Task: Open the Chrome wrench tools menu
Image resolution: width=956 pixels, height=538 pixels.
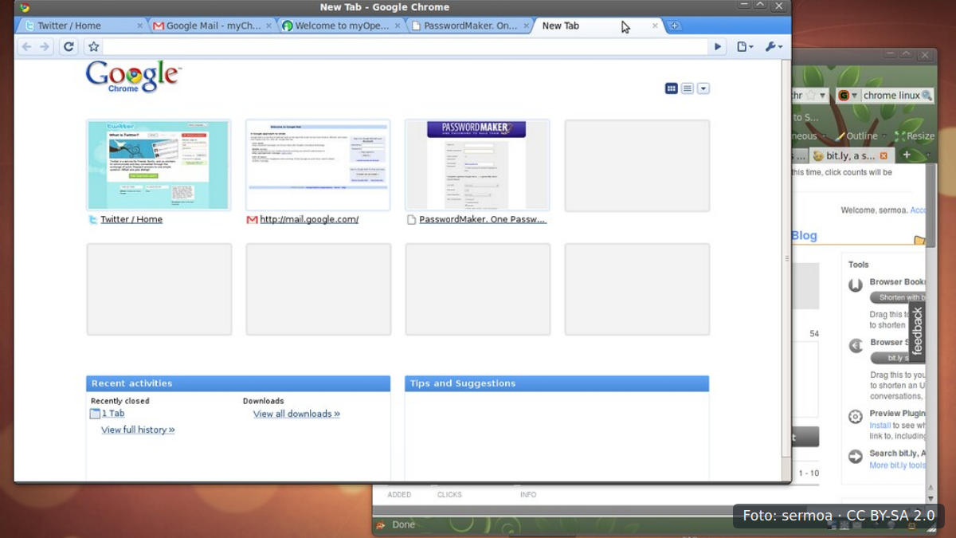Action: tap(774, 47)
